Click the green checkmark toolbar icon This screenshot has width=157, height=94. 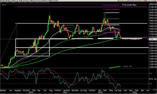tap(122, 1)
